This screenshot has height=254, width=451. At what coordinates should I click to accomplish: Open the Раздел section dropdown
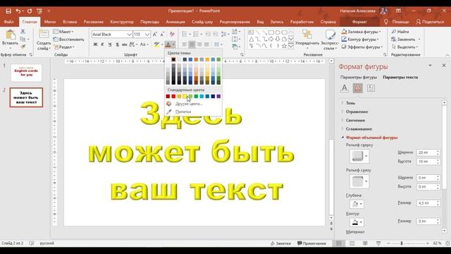[x=64, y=47]
